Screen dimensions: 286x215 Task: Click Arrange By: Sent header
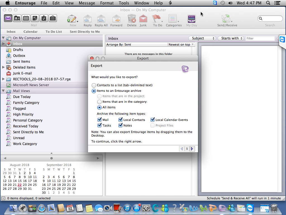[118, 45]
